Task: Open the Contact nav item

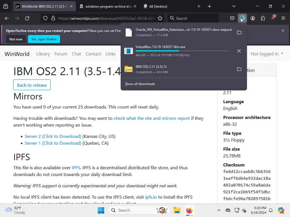Action: coord(93,54)
